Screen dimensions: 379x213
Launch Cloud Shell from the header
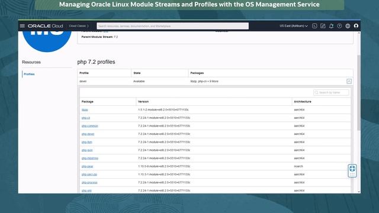[x=314, y=26]
